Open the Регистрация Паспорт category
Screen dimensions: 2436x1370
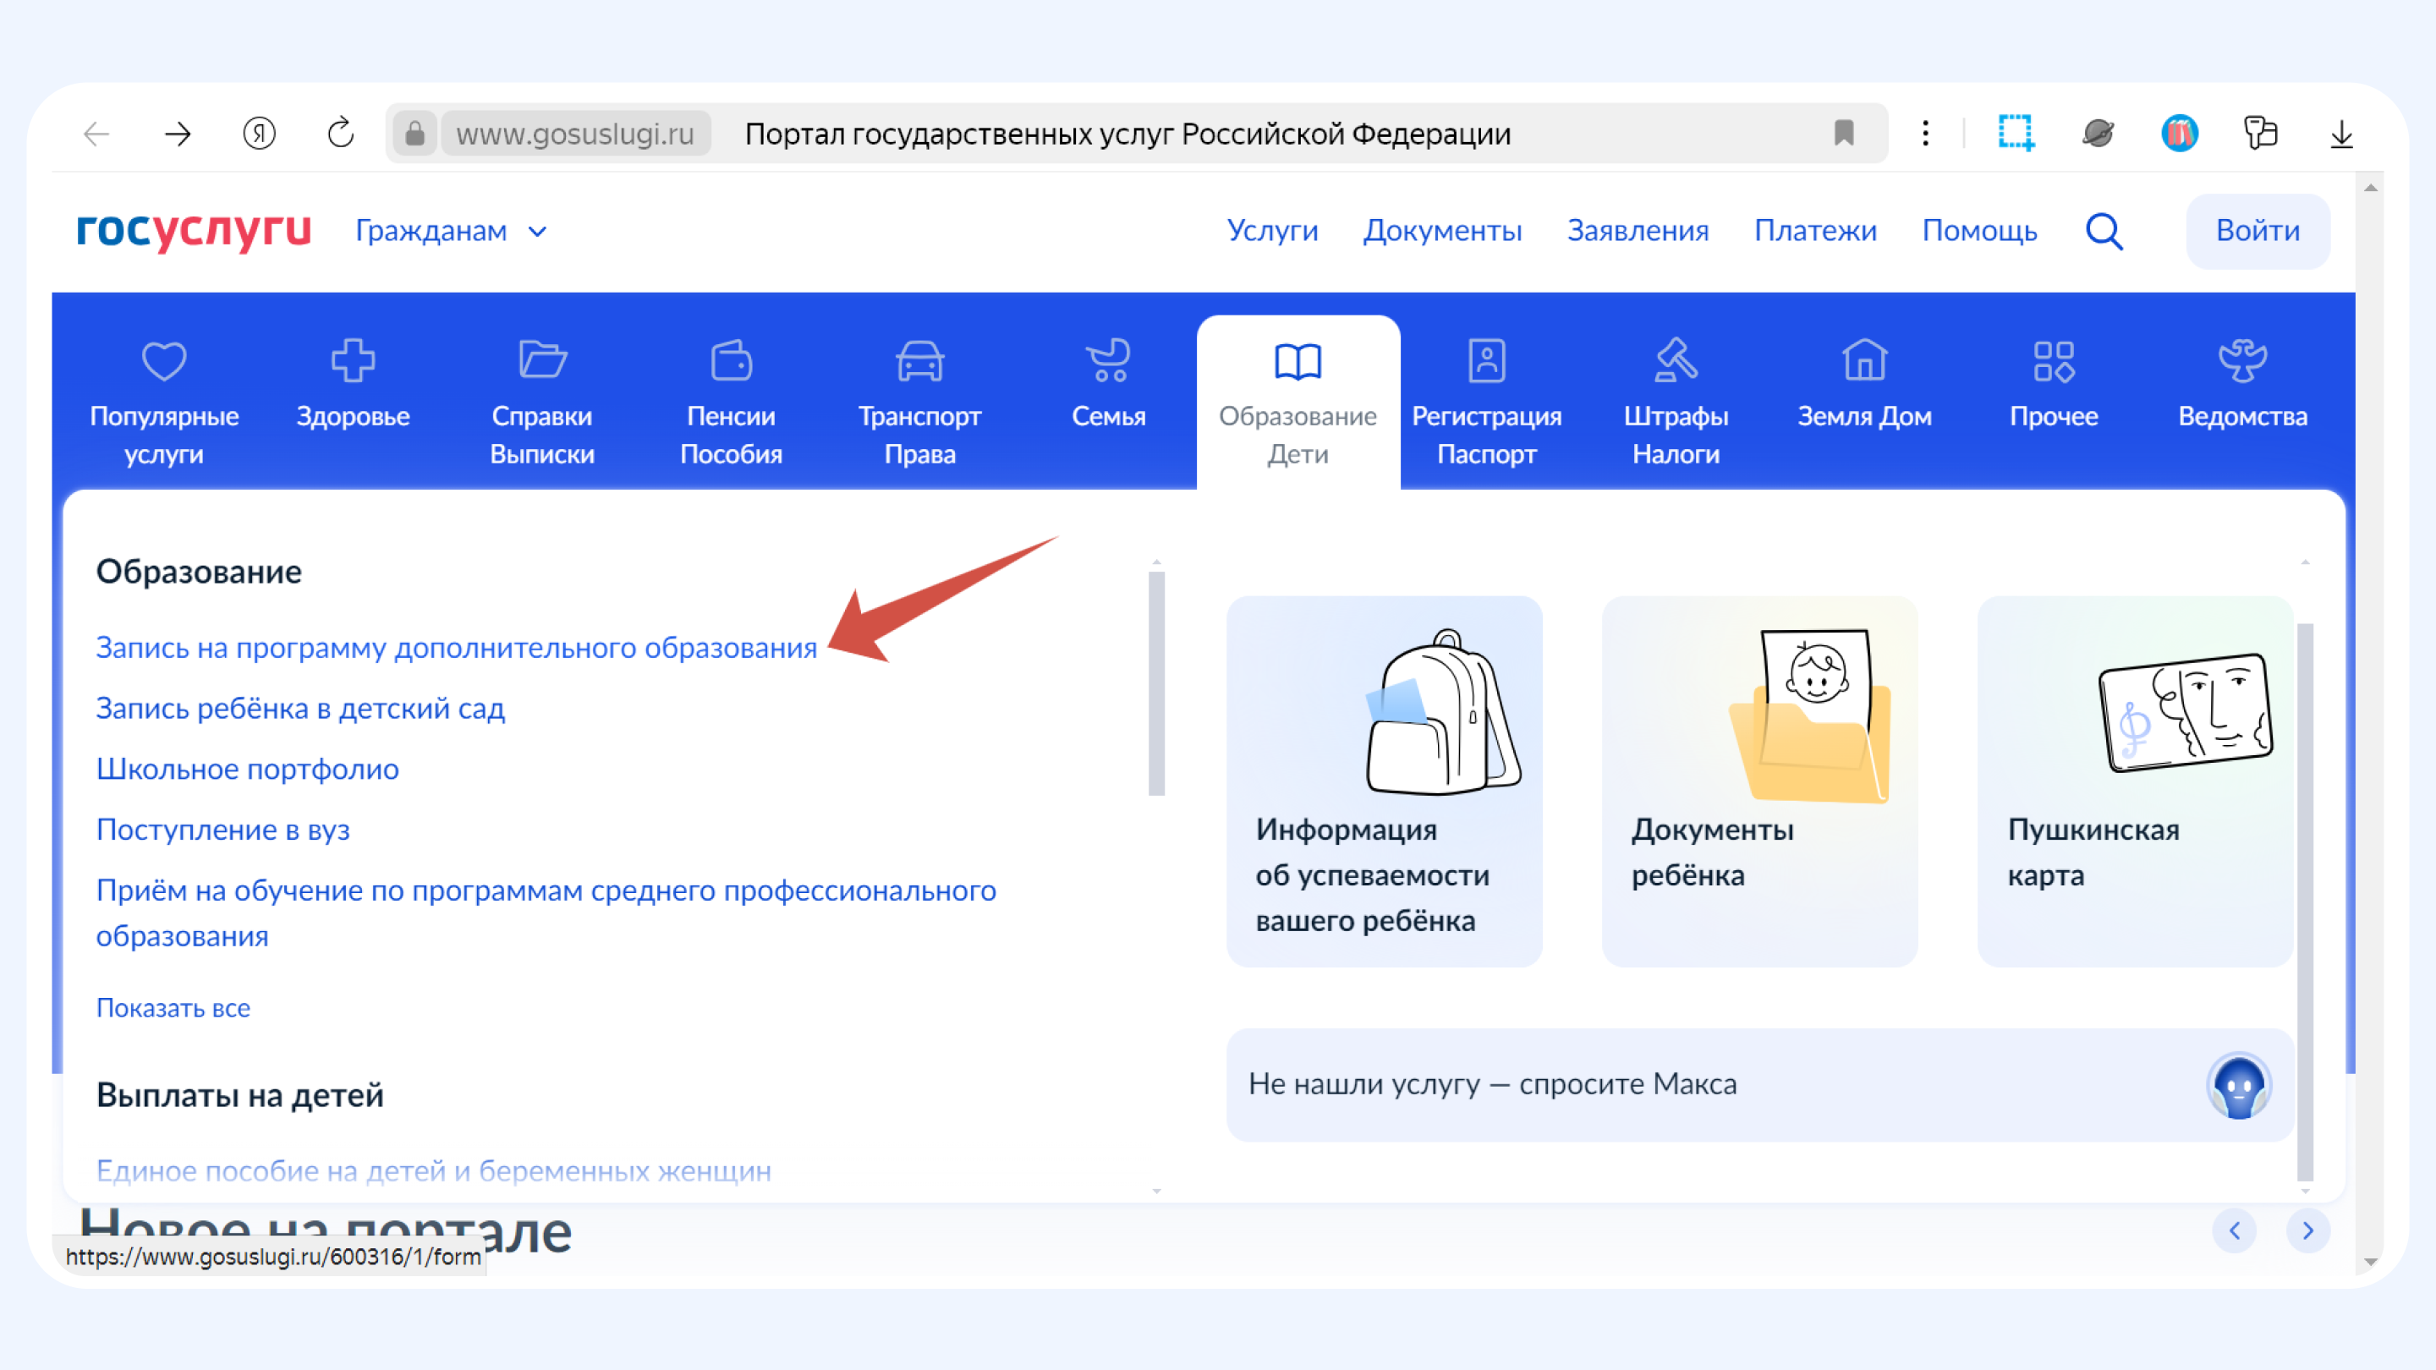[x=1487, y=402]
